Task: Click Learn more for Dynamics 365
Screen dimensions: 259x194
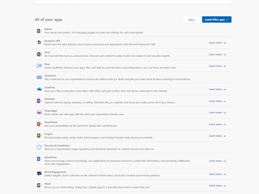Action: (218, 43)
